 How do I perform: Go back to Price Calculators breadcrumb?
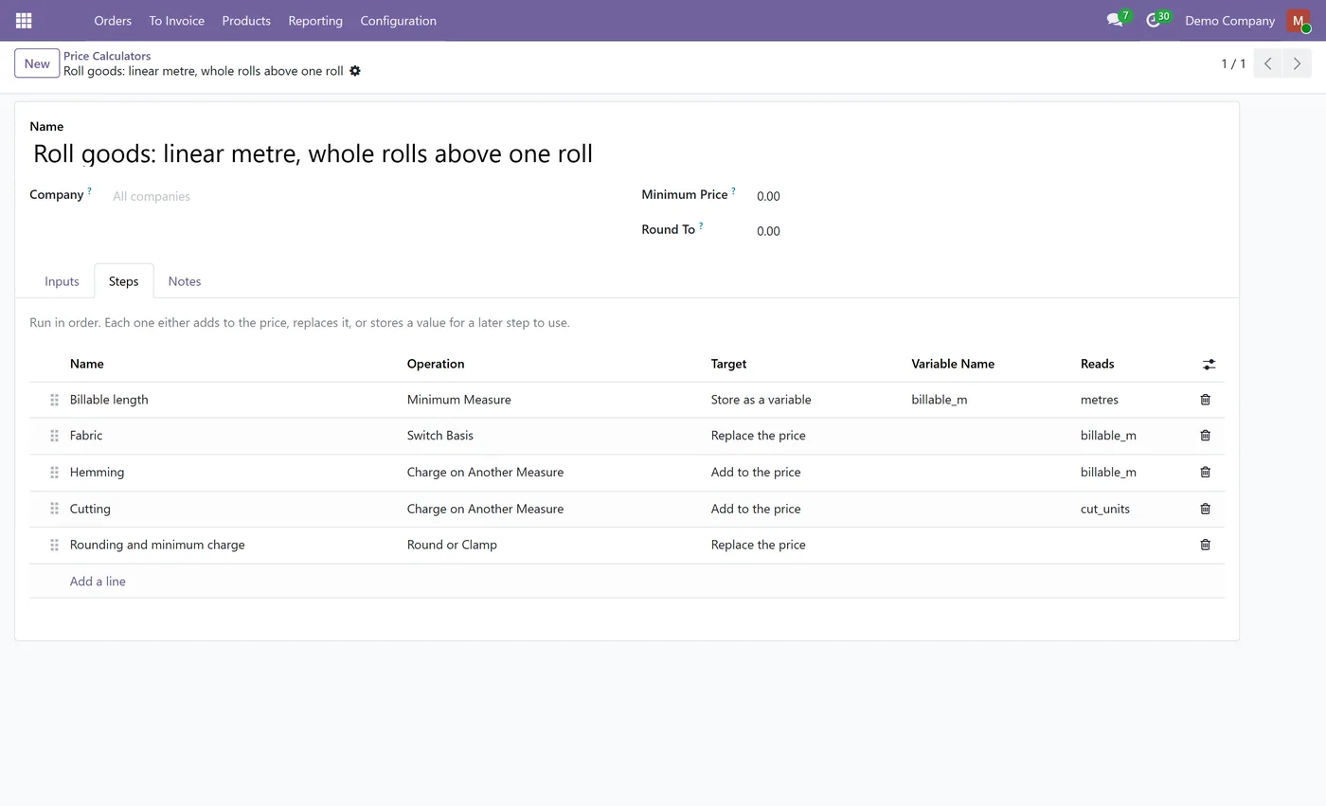tap(107, 56)
